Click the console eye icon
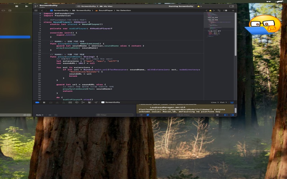The width and height of the screenshot is (287, 179). 141,115
